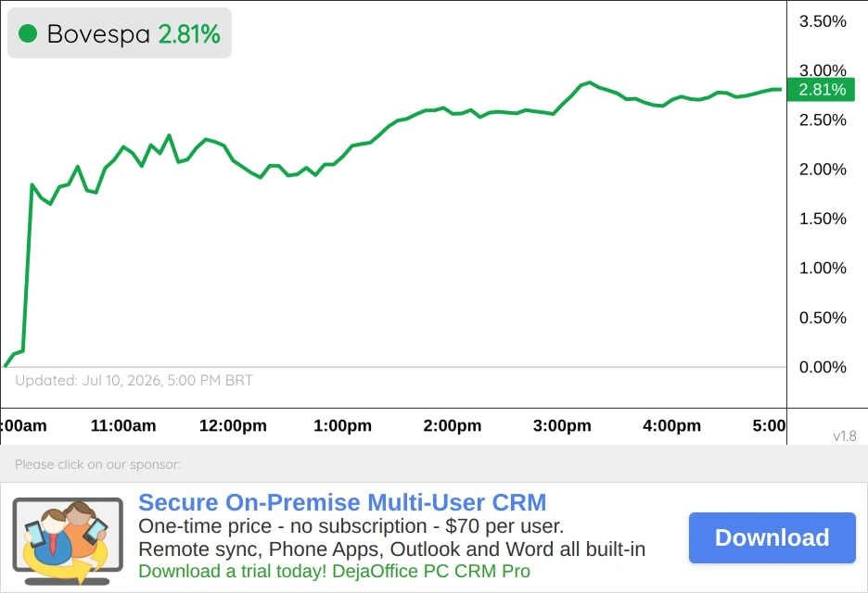Click the 11:00am time axis label
Screen dimensions: 868x593
[x=123, y=425]
